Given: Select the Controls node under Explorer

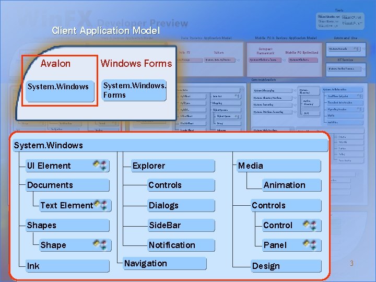Looking at the screenshot, I should coord(181,185).
